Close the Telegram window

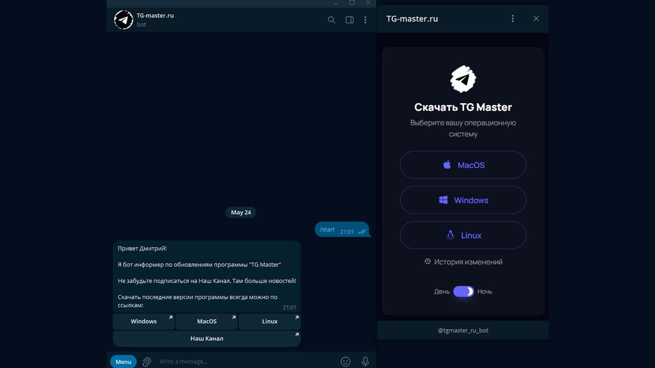pyautogui.click(x=368, y=3)
